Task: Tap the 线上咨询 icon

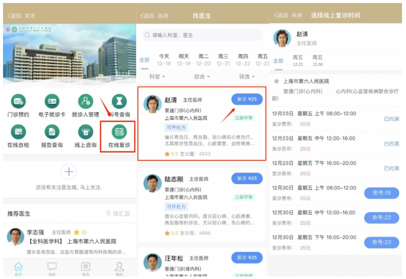Action: tap(85, 132)
